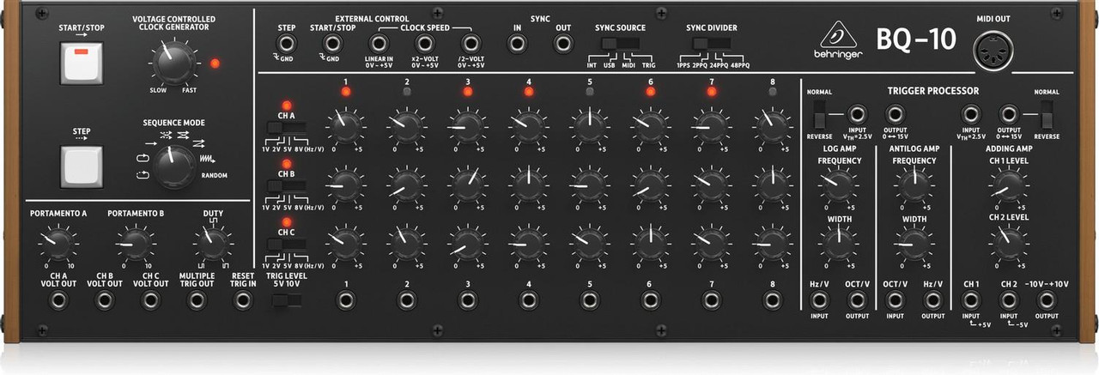Click the CH A VOLT OUT jack
This screenshot has height=375, width=1099.
pyautogui.click(x=58, y=300)
